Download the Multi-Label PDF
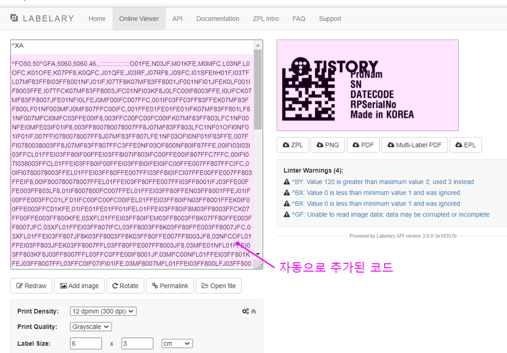 (x=415, y=145)
